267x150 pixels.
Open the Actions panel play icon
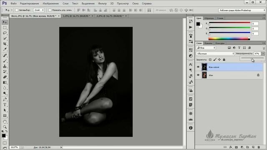[x=191, y=27]
